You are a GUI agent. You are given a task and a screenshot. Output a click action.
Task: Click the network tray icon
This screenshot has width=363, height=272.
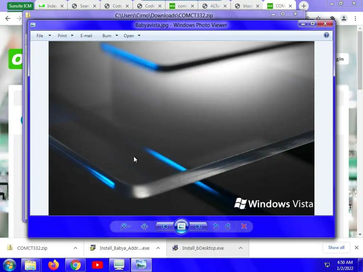pyautogui.click(x=327, y=265)
